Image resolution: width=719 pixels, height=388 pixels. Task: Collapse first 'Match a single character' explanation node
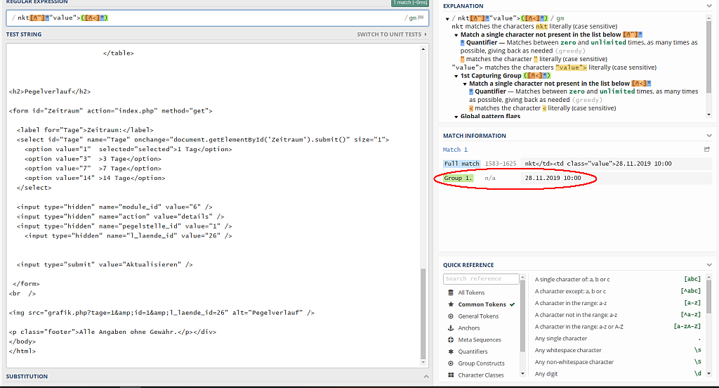(x=456, y=35)
